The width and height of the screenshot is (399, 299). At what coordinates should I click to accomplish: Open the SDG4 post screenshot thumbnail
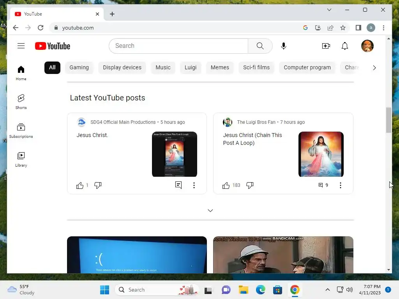(175, 154)
